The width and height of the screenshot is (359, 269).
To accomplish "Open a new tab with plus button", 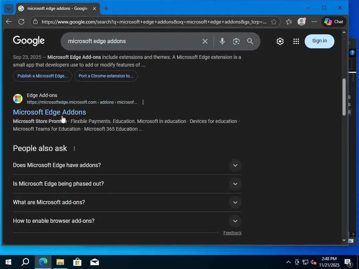I will point(106,8).
